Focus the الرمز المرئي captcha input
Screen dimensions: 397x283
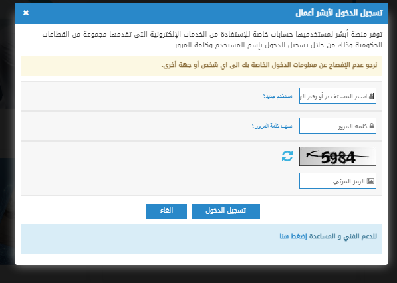pos(338,181)
